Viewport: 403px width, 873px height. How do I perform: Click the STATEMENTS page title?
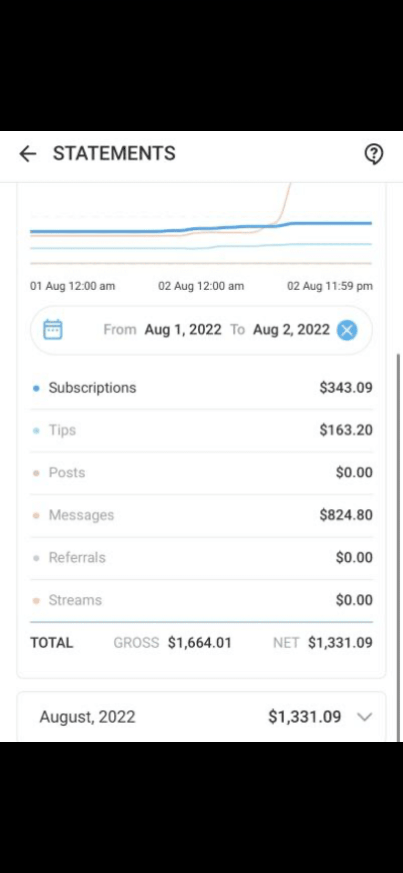tap(114, 153)
